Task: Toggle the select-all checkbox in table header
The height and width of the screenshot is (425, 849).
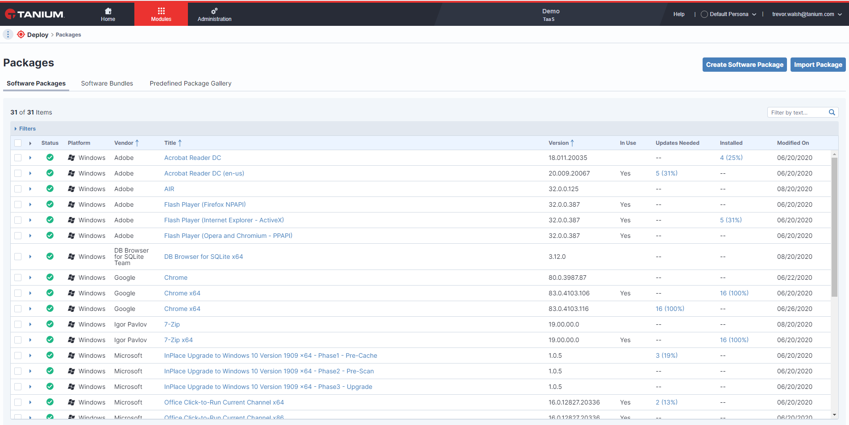Action: point(18,143)
